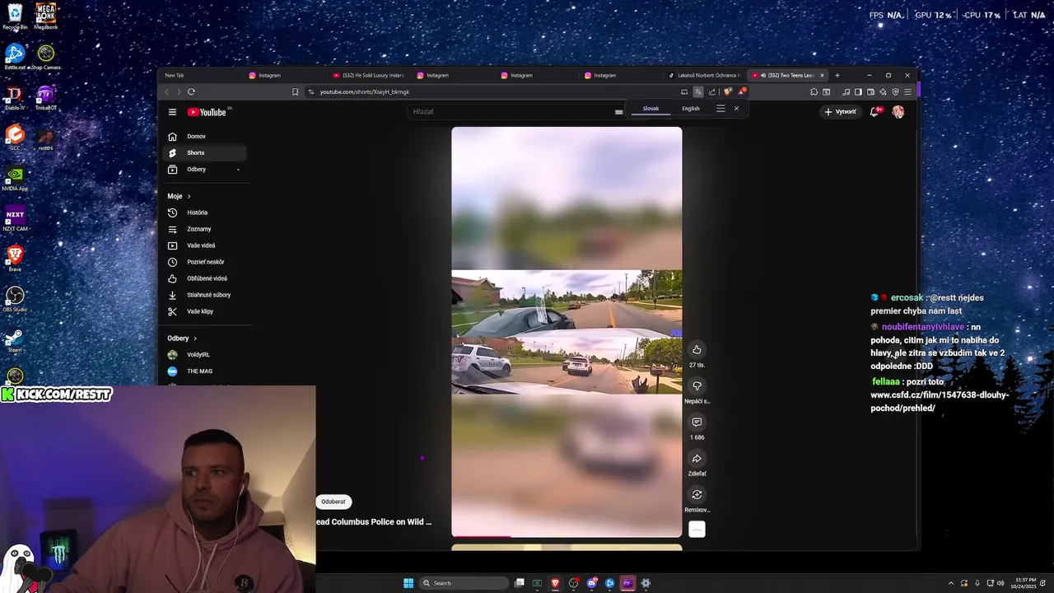Go to Domov in the sidebar
The height and width of the screenshot is (593, 1054).
pos(205,136)
